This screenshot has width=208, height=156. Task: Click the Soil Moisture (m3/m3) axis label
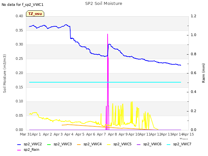(5, 73)
